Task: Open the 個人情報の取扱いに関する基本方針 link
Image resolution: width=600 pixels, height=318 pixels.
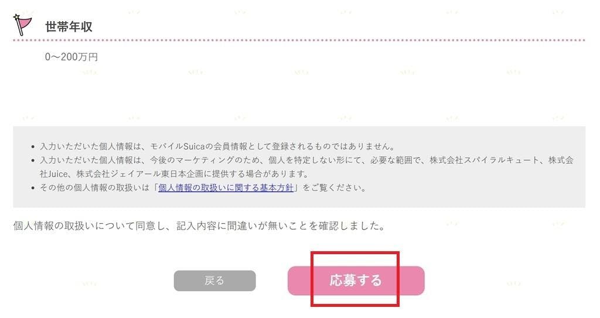Action: (x=226, y=187)
